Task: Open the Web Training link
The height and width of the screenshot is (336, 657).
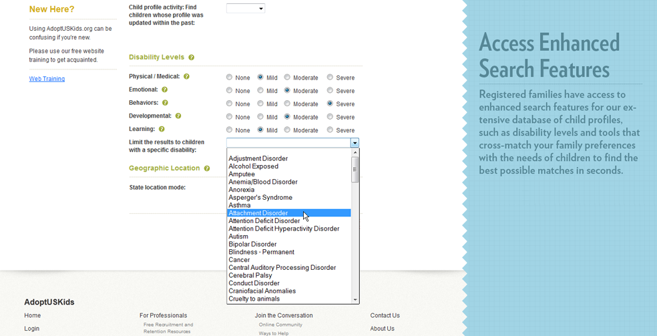Action: pyautogui.click(x=47, y=79)
